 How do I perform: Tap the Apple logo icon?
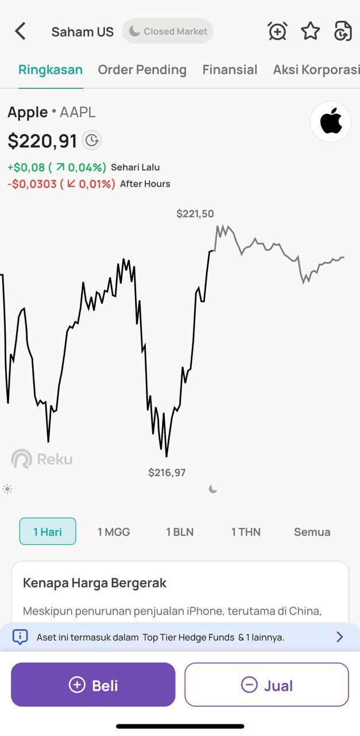(331, 122)
